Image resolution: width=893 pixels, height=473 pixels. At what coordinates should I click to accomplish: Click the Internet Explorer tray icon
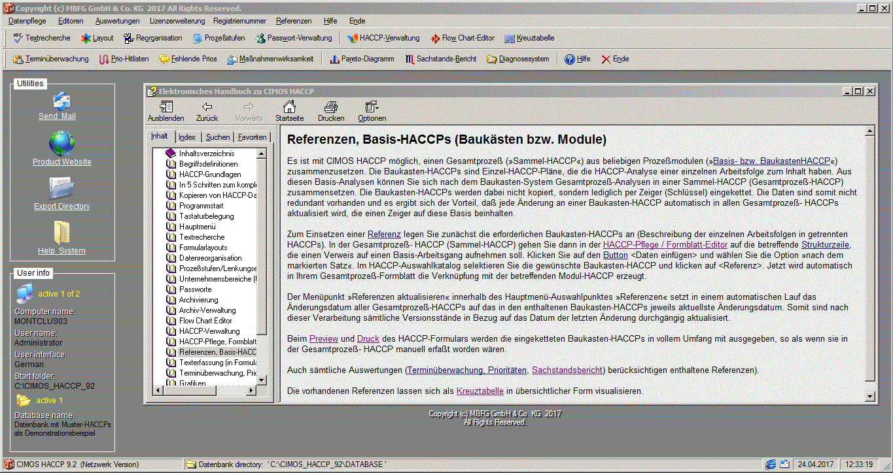[x=771, y=465]
